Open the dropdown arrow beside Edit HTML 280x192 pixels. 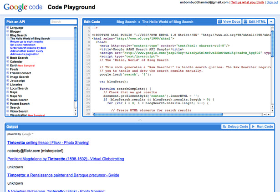pyautogui.click(x=271, y=21)
